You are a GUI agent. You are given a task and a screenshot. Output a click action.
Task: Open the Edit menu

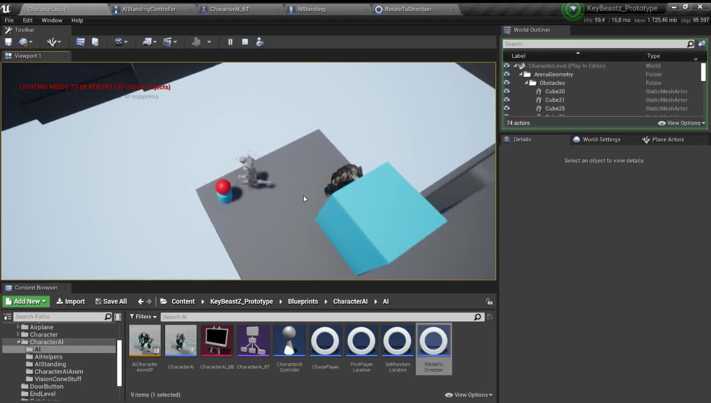coord(28,21)
